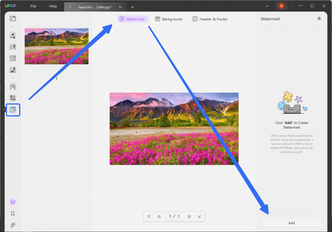332x232 pixels.
Task: Switch to the Header & Footer tab
Action: 210,19
